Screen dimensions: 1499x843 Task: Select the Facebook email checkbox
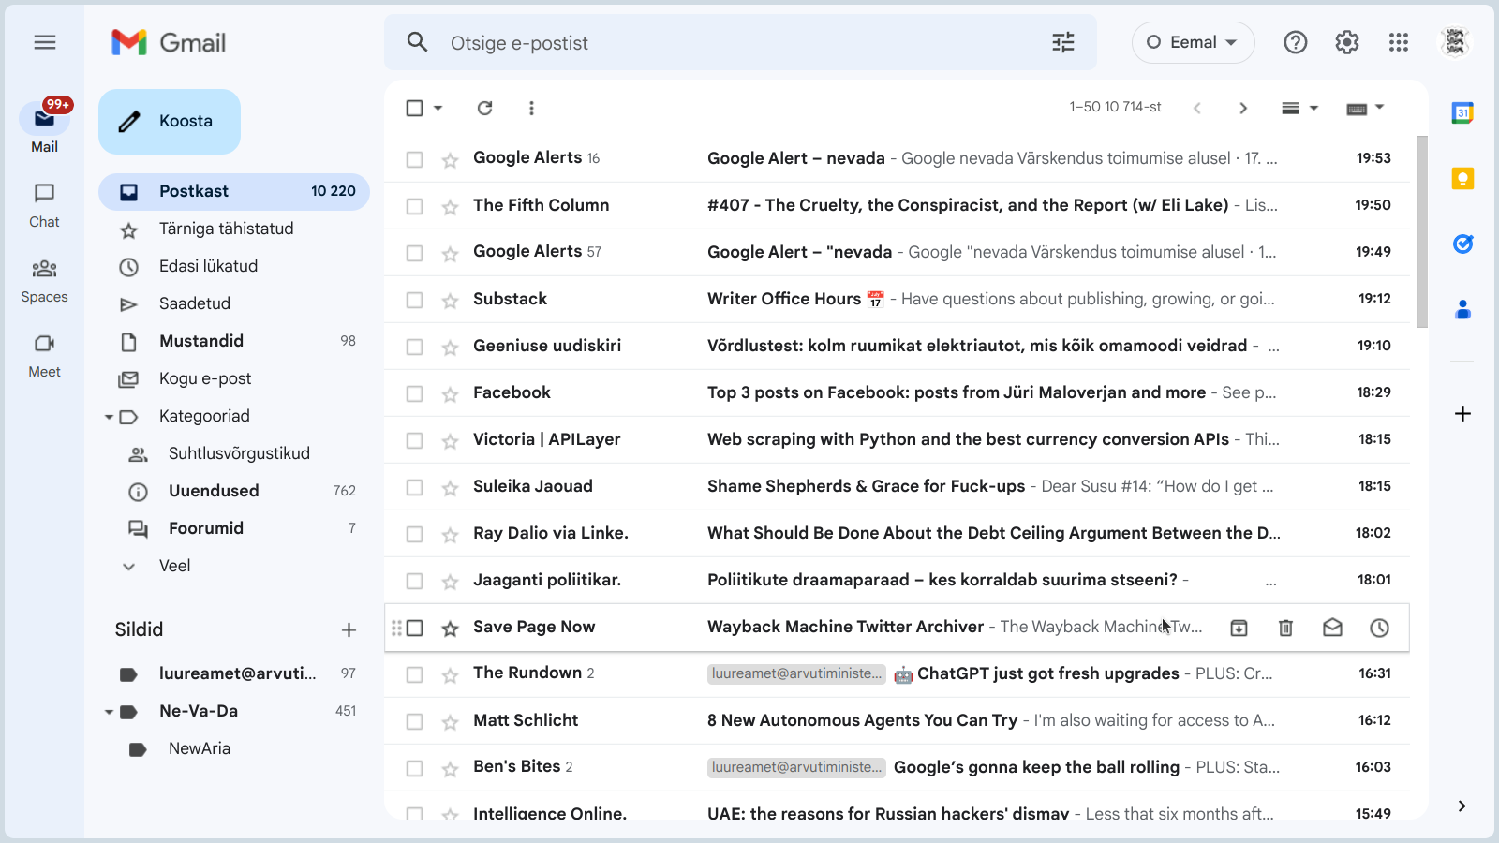click(414, 393)
